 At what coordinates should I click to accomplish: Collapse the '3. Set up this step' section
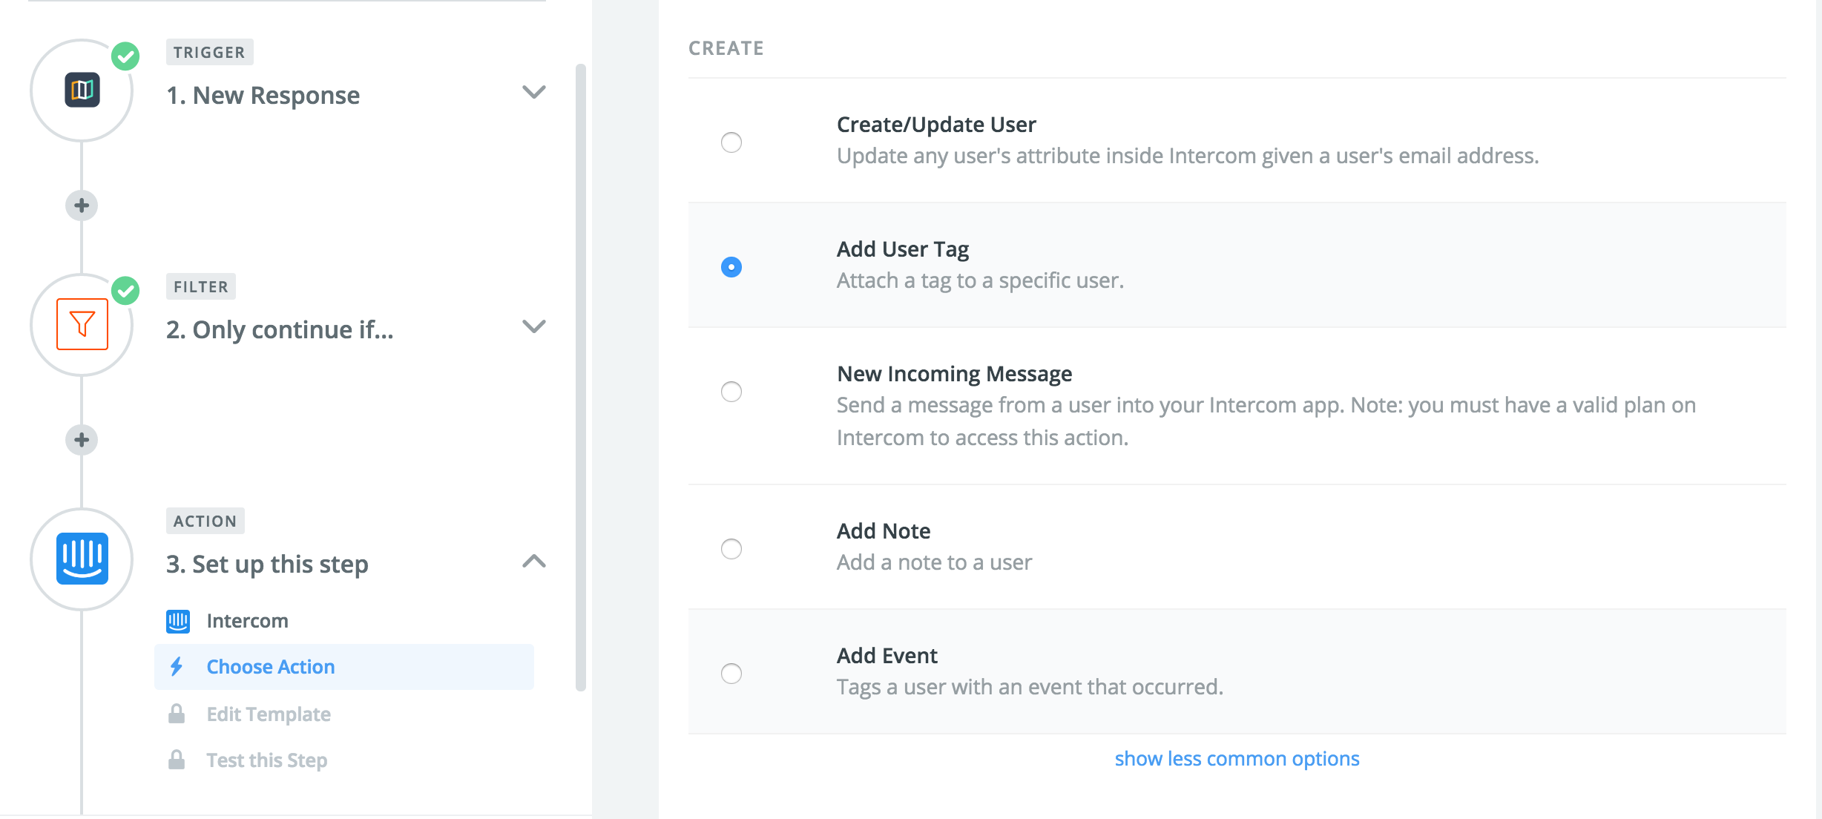click(533, 562)
